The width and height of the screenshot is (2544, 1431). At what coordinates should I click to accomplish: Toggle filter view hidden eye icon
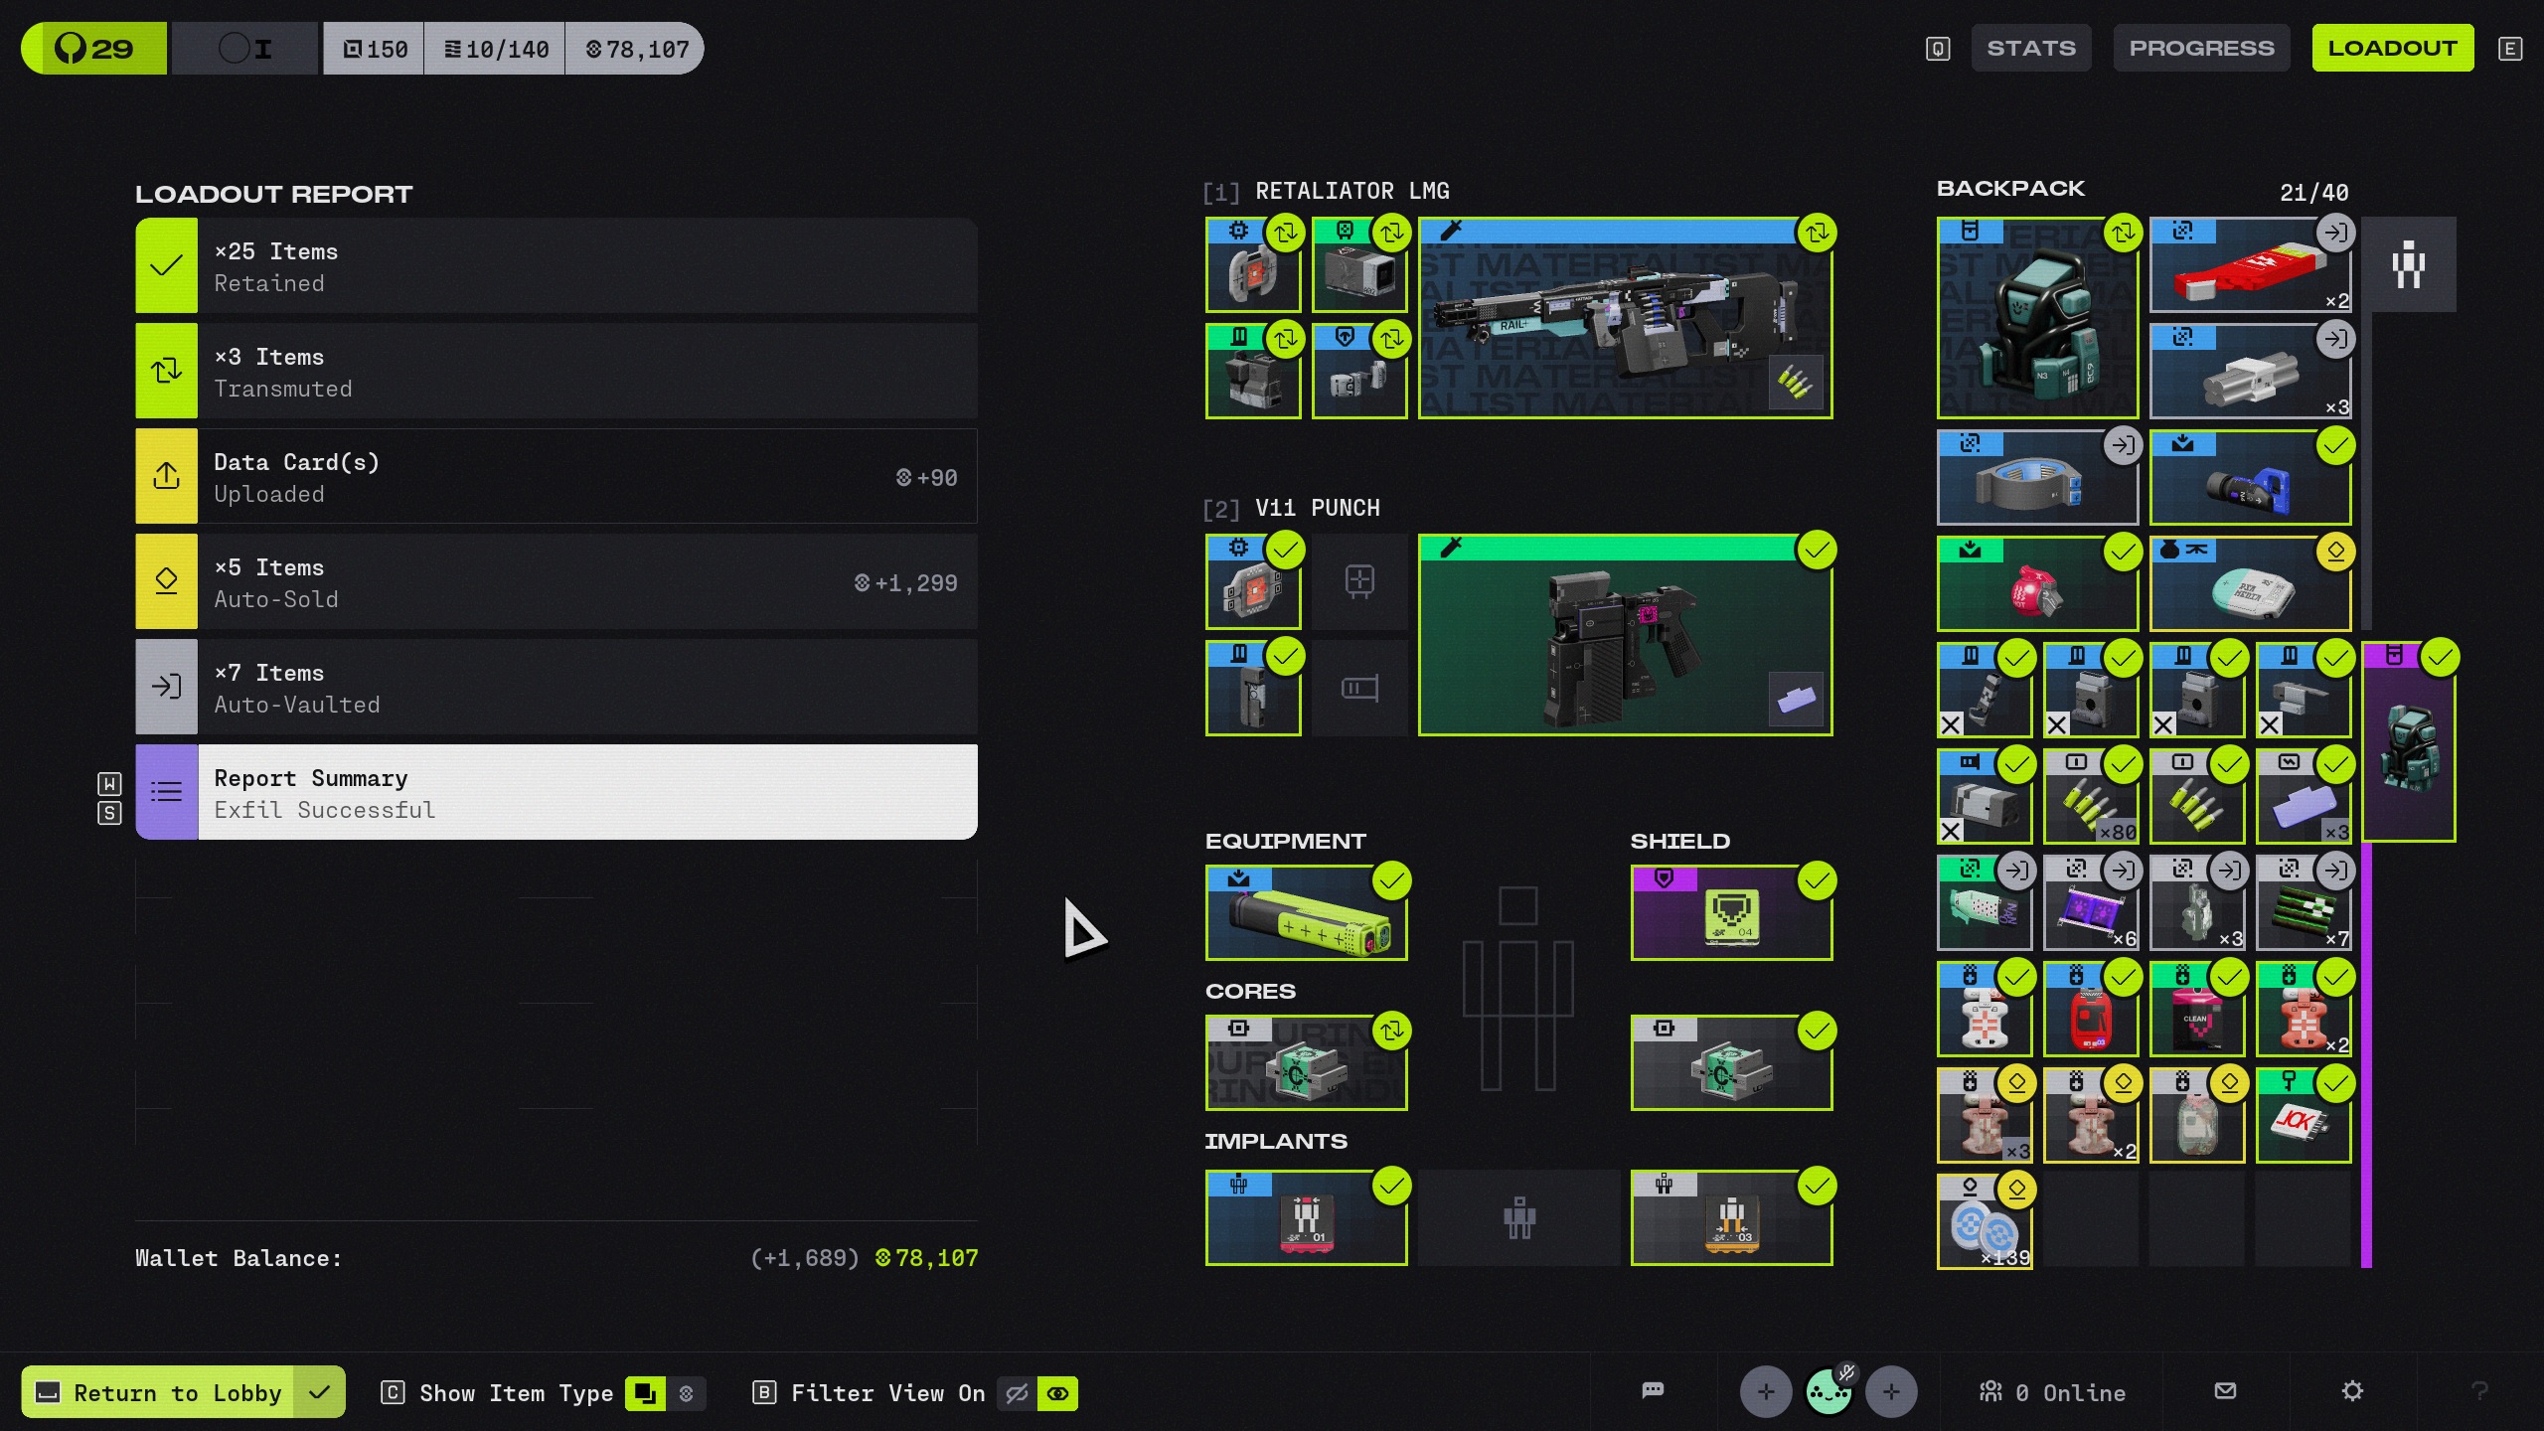coord(1017,1393)
